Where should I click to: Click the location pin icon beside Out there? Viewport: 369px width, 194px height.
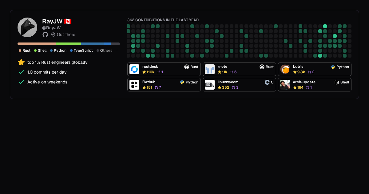coord(53,34)
